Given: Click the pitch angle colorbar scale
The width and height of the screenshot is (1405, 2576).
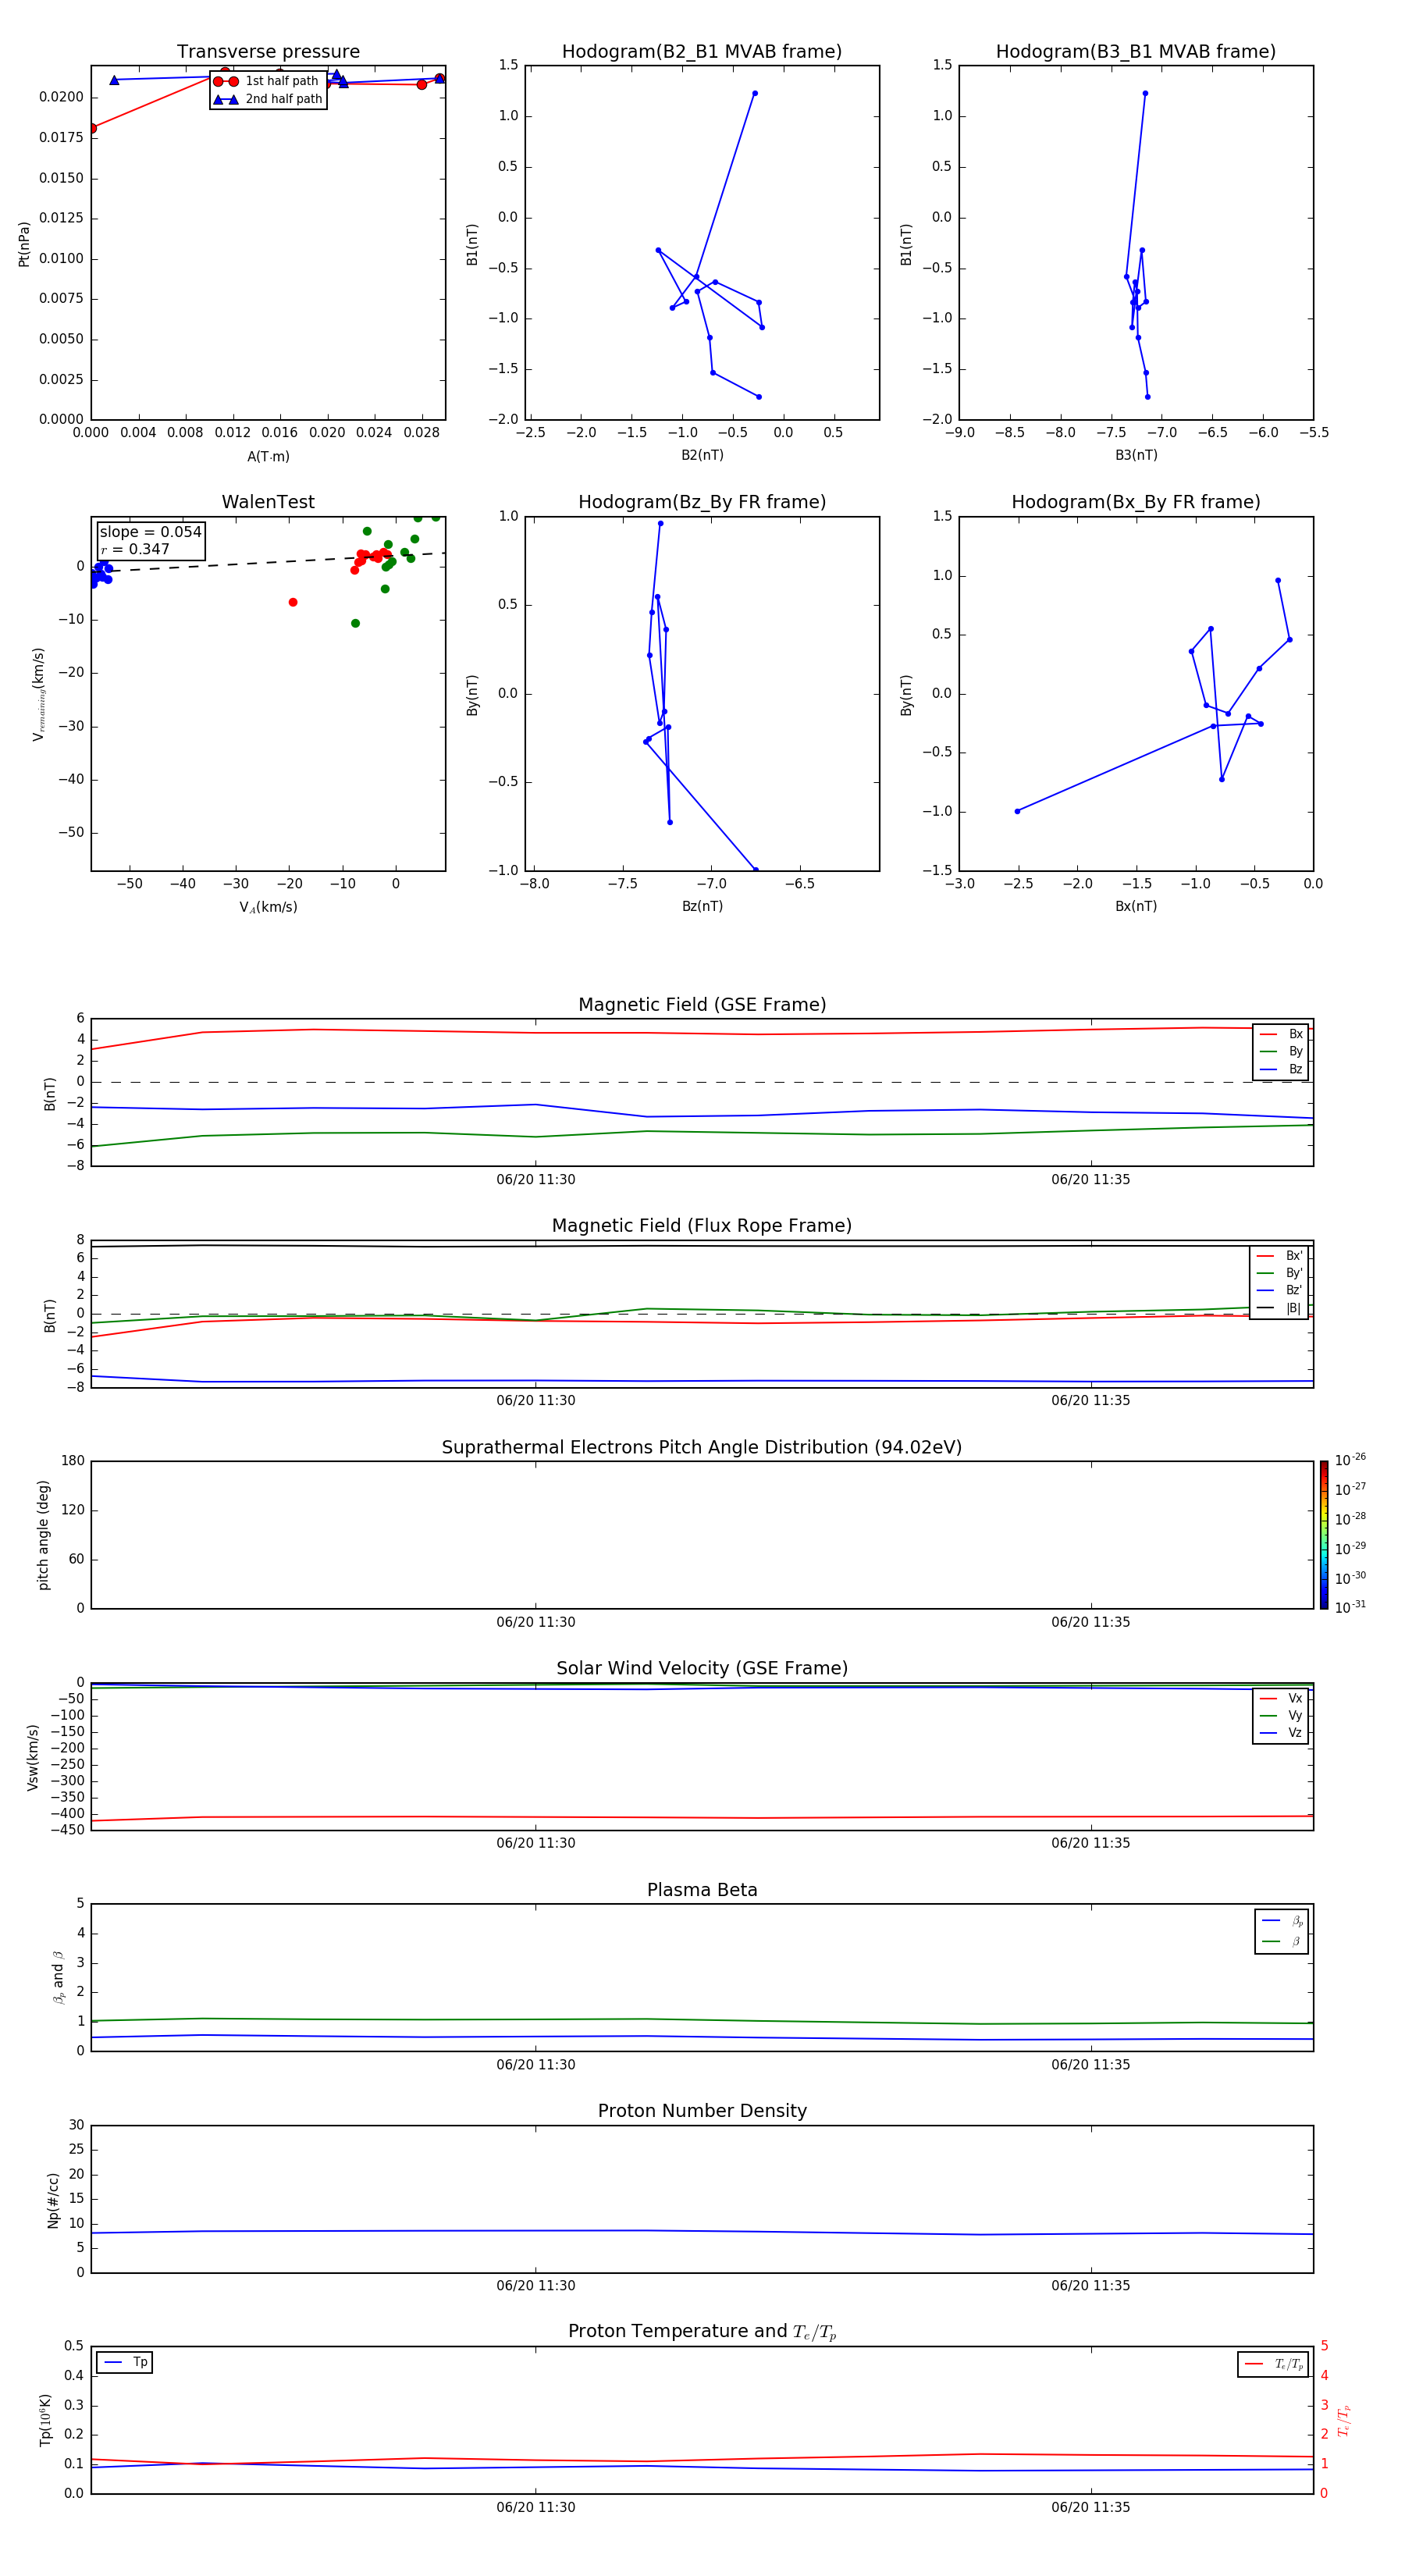Looking at the screenshot, I should (1324, 1535).
